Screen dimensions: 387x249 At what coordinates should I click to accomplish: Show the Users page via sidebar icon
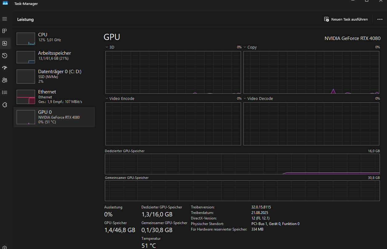[x=5, y=80]
